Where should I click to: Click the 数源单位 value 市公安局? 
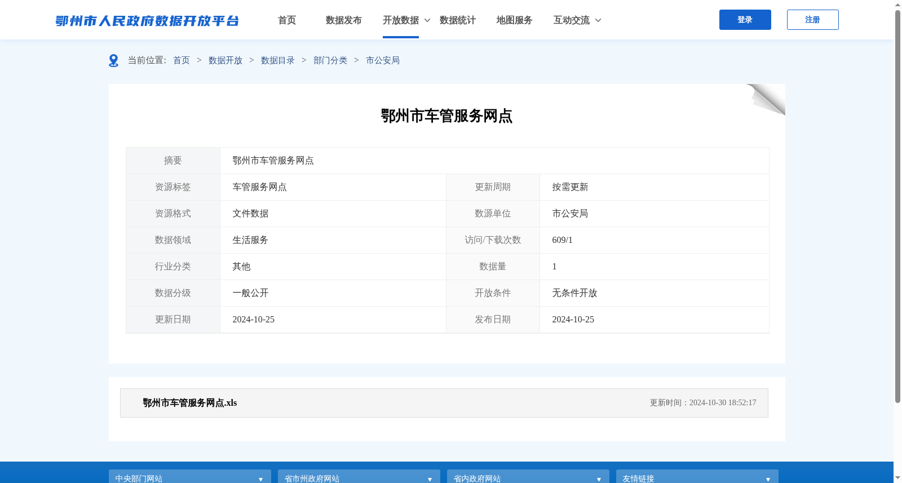[570, 214]
